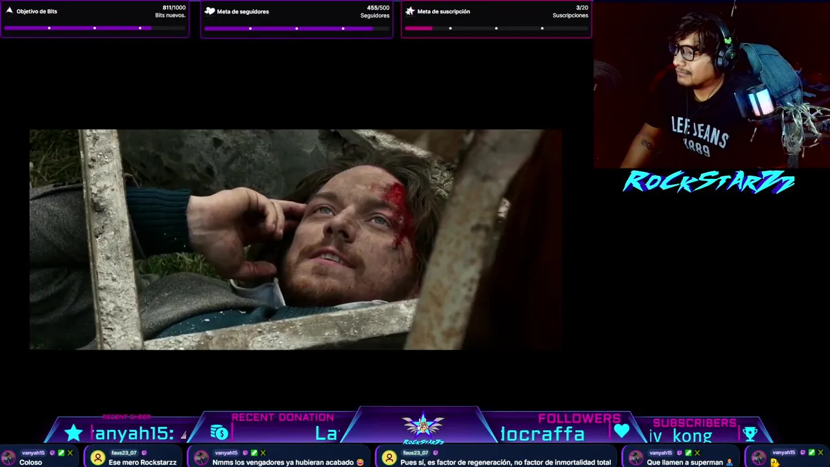
Task: Click the 'Que llamen a superman' message
Action: (x=690, y=462)
